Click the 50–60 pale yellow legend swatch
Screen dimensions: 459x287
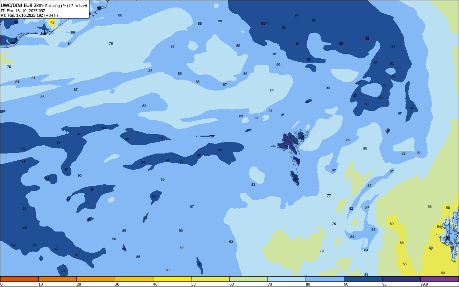click(x=210, y=279)
